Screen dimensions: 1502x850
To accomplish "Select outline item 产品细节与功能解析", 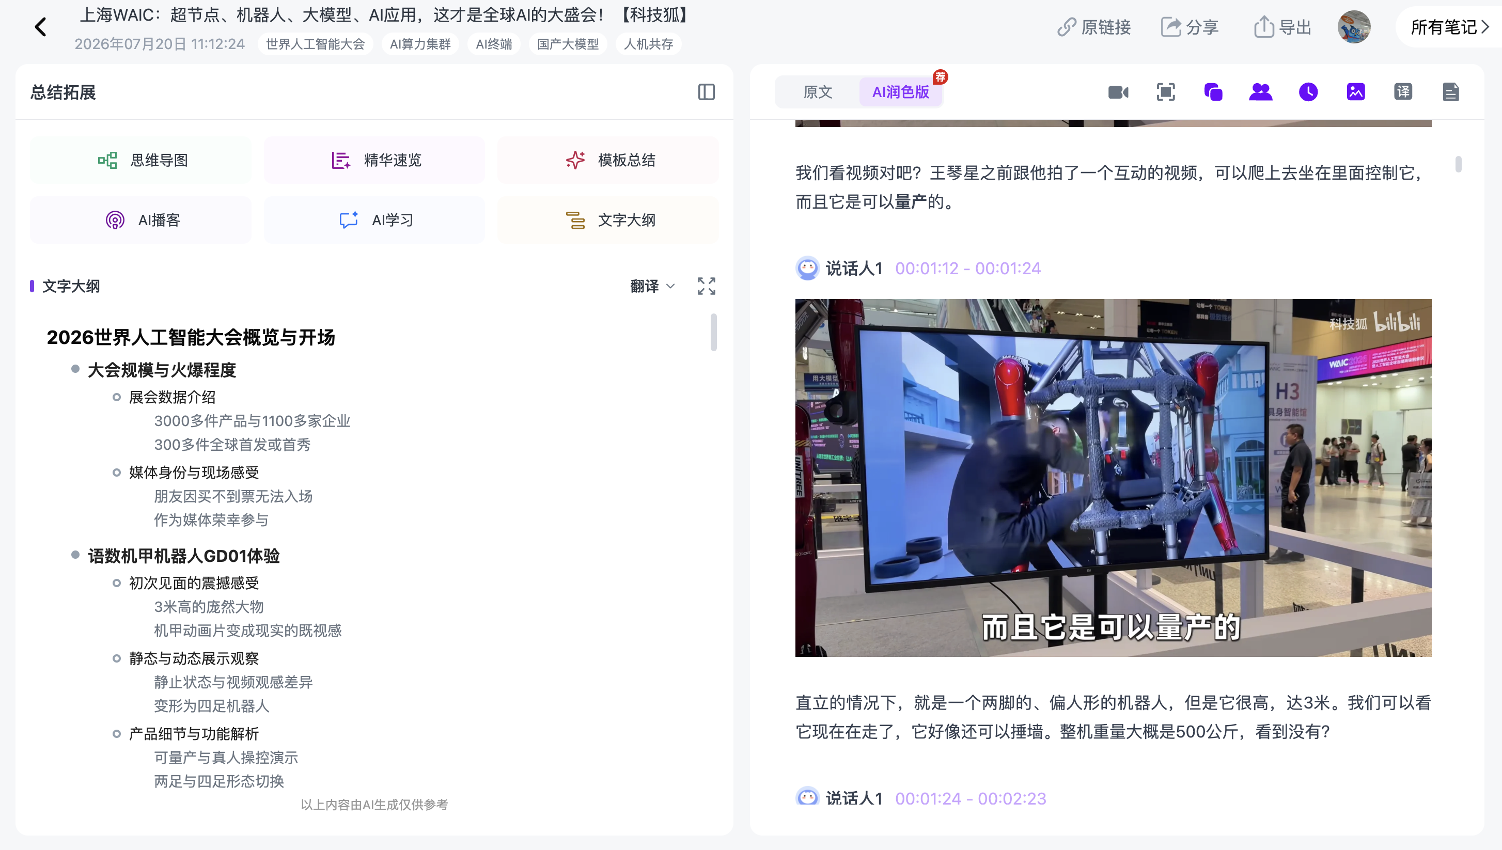I will pos(194,734).
